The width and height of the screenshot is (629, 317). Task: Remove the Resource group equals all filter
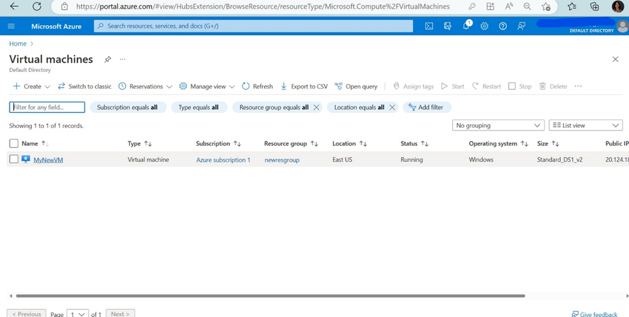coord(316,107)
